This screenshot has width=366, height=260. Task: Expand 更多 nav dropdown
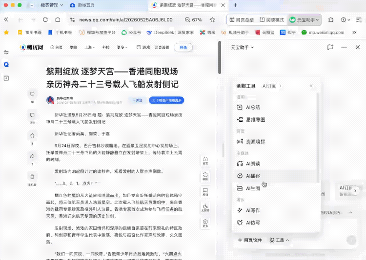pyautogui.click(x=122, y=47)
